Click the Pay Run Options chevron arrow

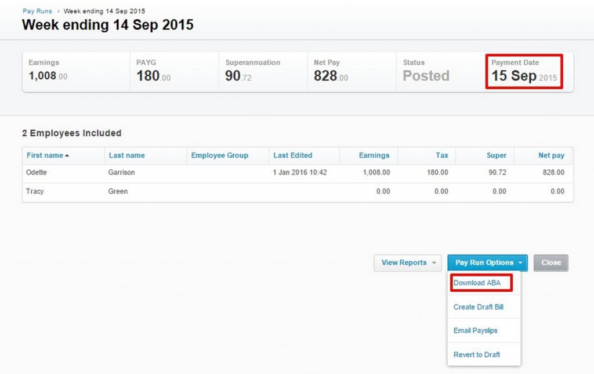[520, 263]
